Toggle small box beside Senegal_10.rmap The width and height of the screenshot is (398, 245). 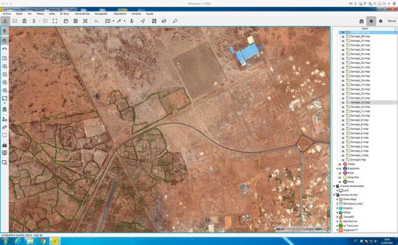[343, 116]
